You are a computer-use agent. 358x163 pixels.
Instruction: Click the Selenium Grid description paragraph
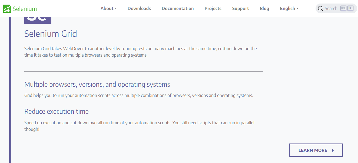point(140,52)
